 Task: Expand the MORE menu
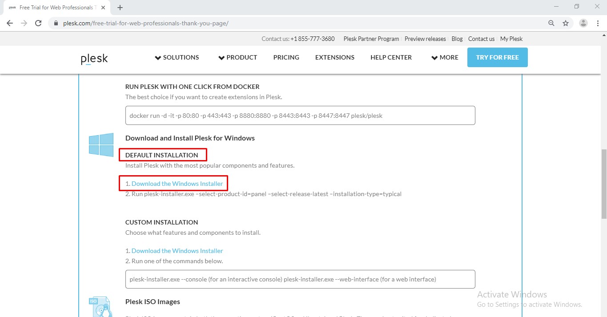445,57
